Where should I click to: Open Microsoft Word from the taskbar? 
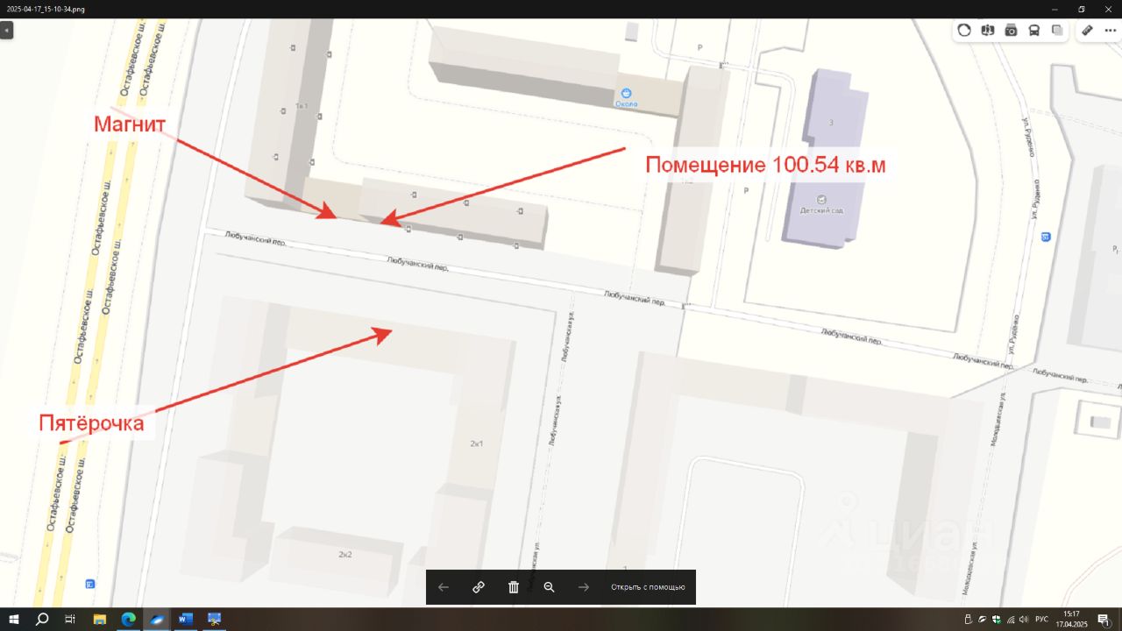point(185,620)
